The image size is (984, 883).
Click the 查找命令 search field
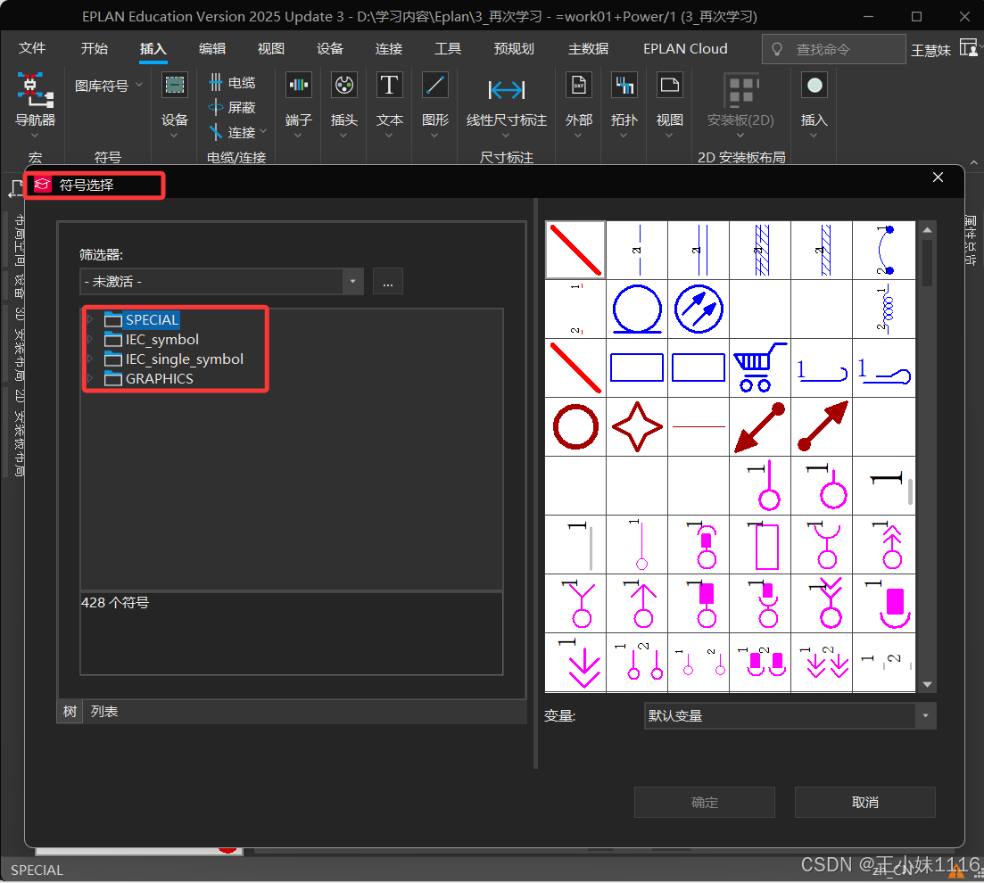pyautogui.click(x=833, y=49)
